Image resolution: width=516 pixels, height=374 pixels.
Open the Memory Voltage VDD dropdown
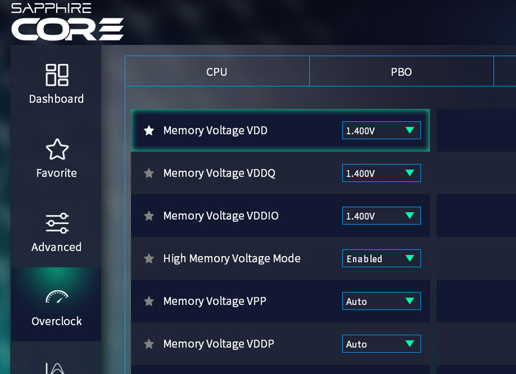(x=381, y=131)
